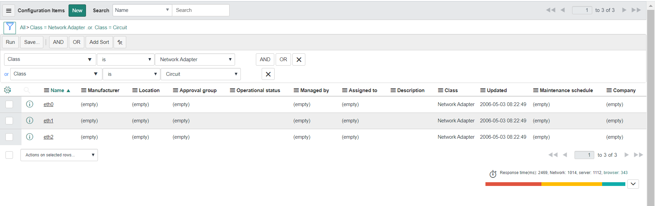Toggle the filter funnel icon
The image size is (655, 206).
[x=10, y=27]
